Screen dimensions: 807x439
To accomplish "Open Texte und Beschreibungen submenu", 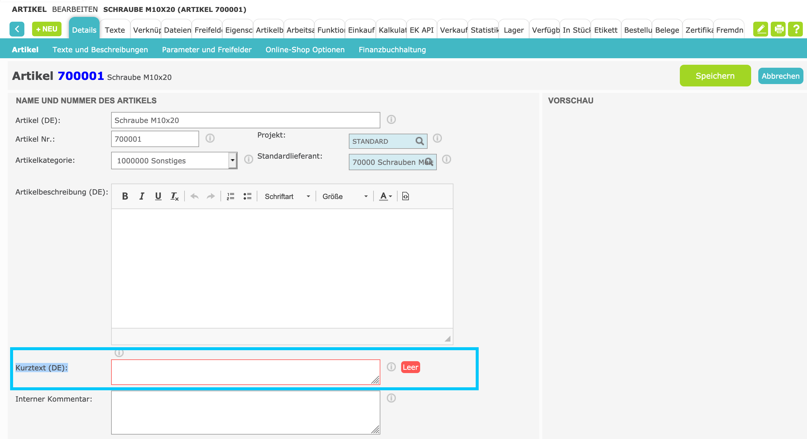I will pyautogui.click(x=100, y=50).
